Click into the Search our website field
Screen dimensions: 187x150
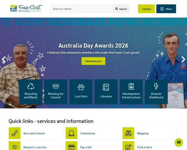coord(81,9)
